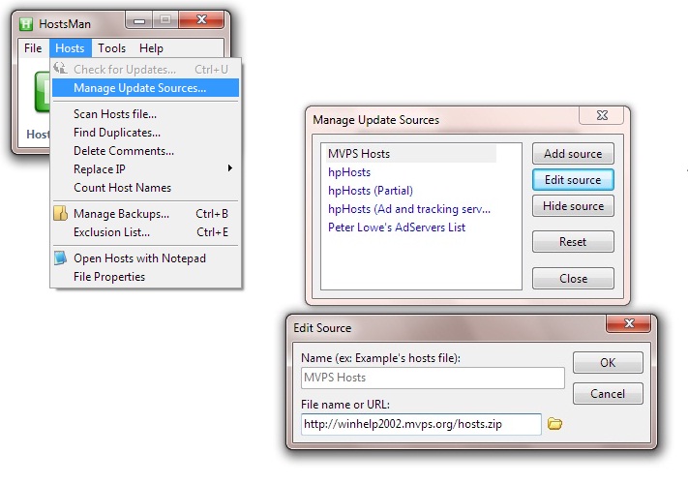Select hpHosts source in the list
This screenshot has height=485, width=688.
349,172
